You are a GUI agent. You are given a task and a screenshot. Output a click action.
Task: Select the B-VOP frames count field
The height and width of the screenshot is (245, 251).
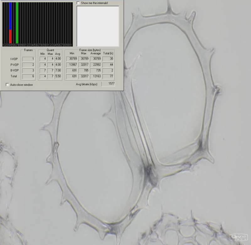pos(28,70)
